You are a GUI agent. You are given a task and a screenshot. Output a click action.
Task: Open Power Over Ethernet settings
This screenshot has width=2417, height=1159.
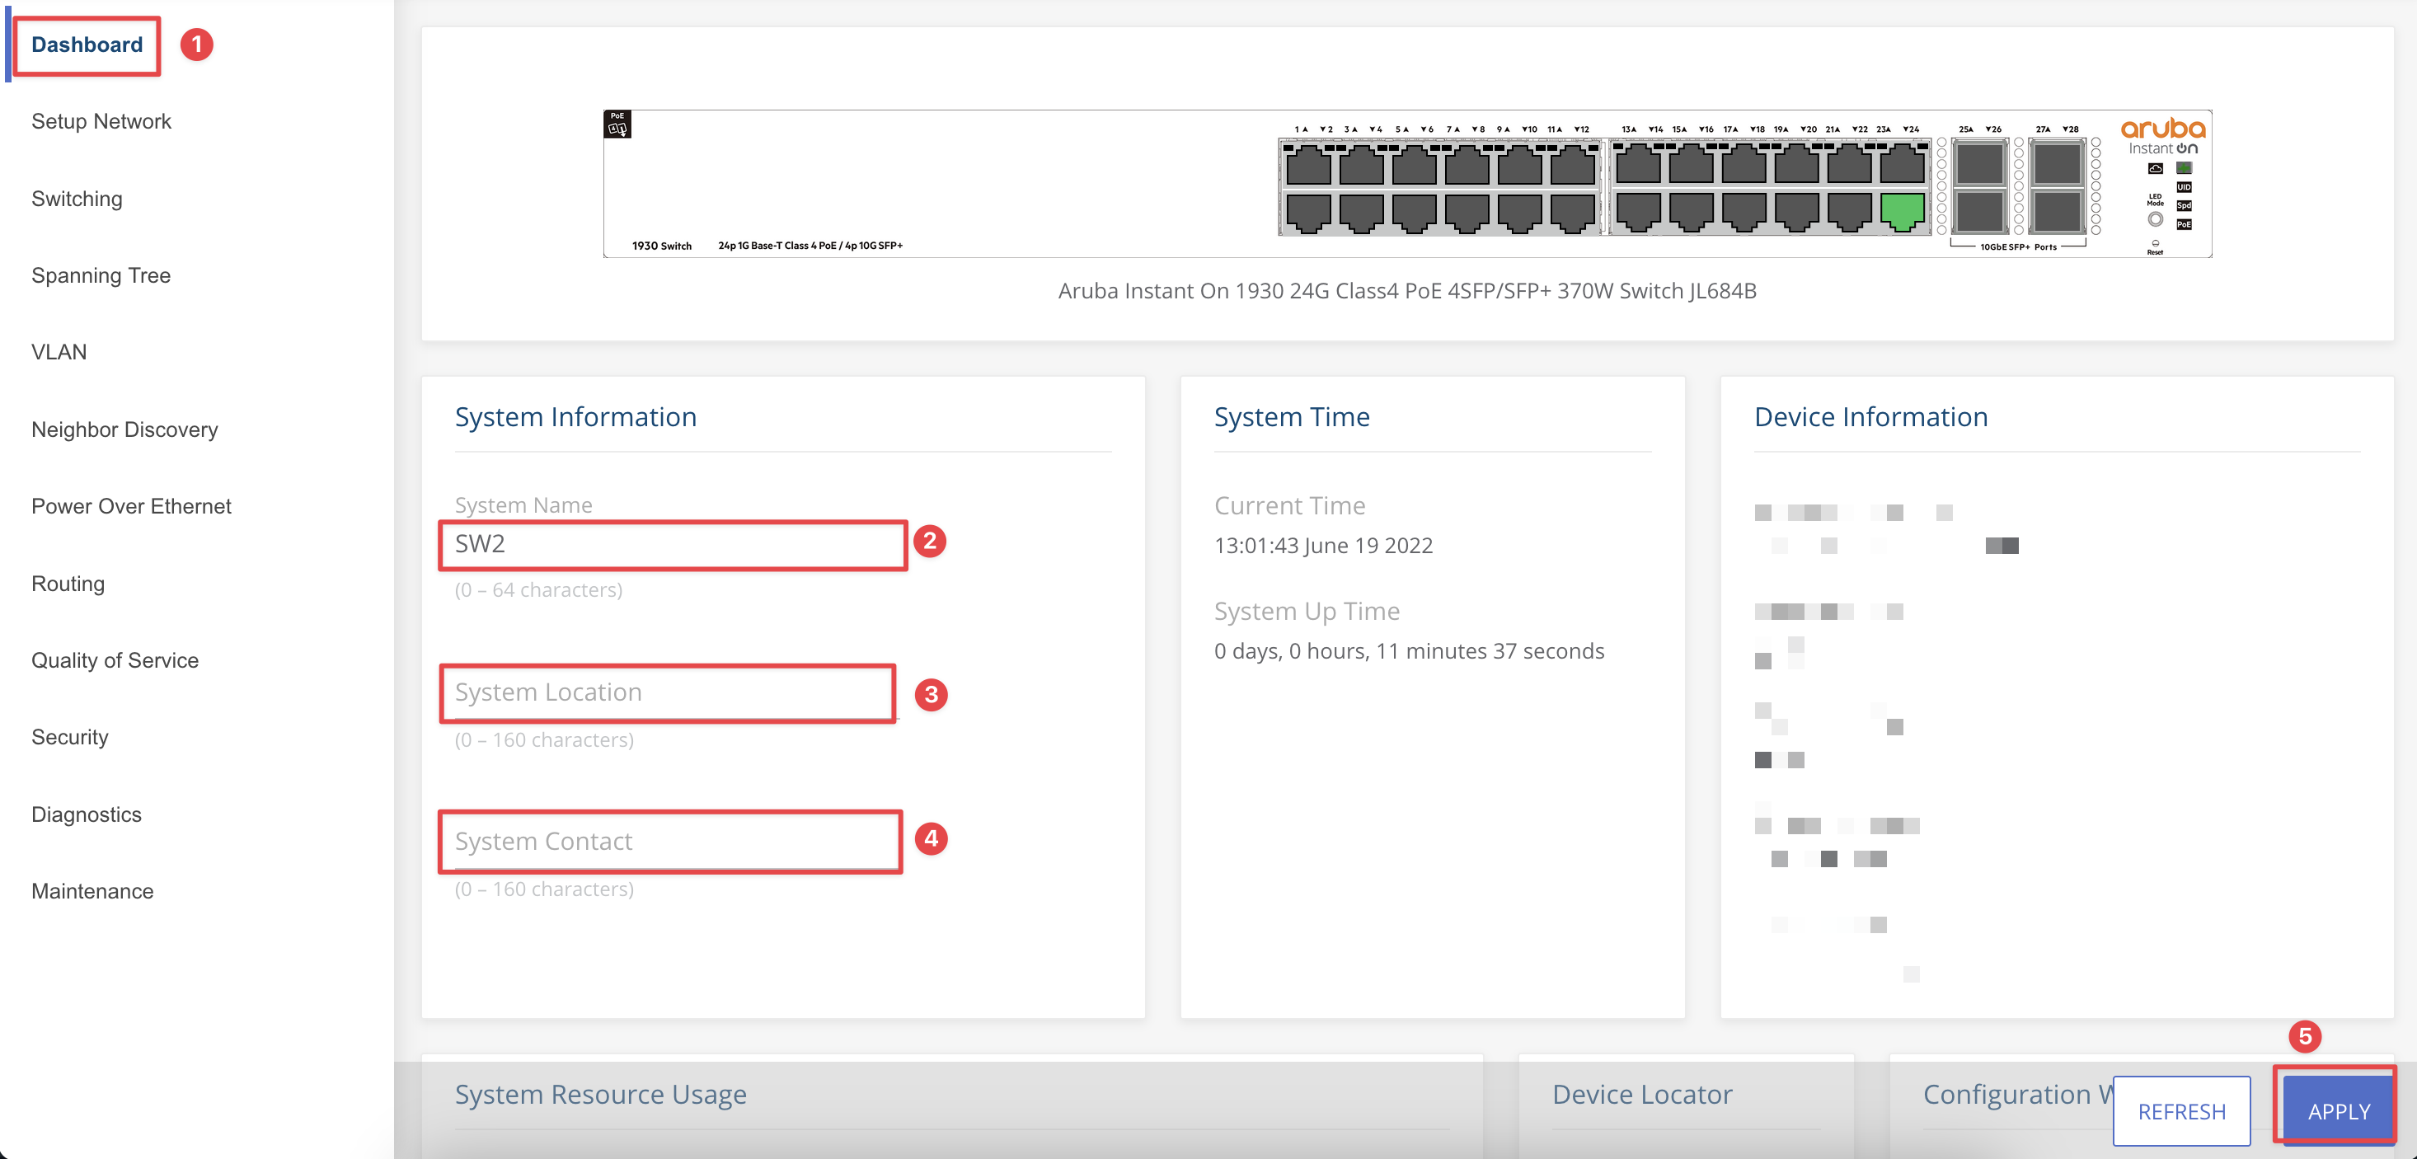[131, 506]
